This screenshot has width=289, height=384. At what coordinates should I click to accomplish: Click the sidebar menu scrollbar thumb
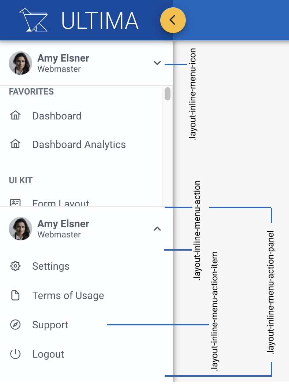[168, 94]
